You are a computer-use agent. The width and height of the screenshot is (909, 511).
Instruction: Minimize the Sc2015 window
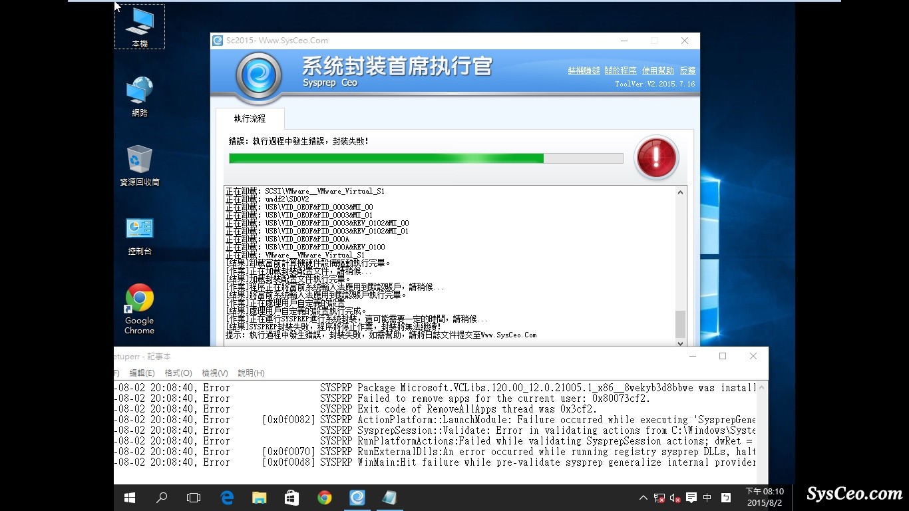[624, 41]
